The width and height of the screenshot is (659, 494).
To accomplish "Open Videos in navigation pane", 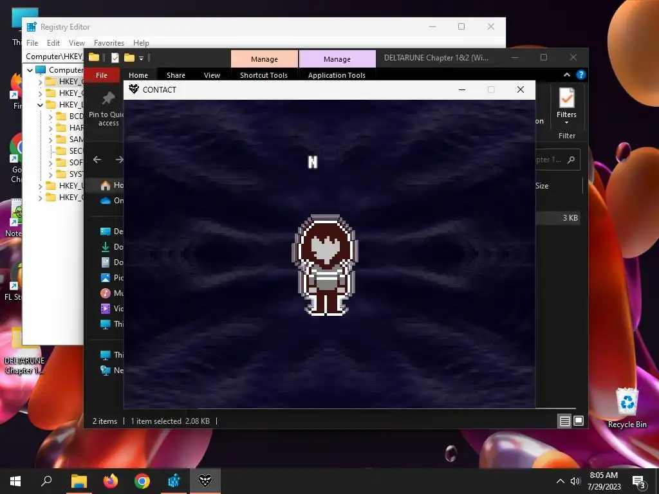I will [x=112, y=309].
